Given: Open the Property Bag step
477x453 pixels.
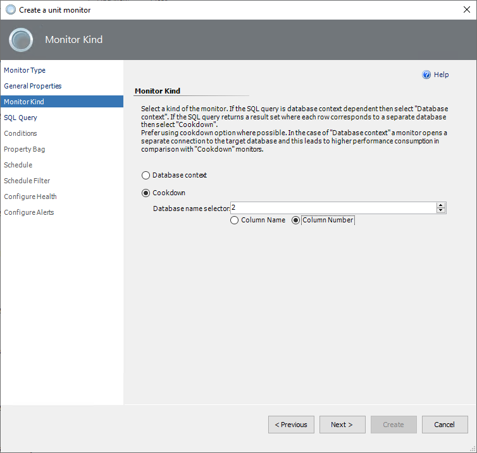Looking at the screenshot, I should pos(24,149).
